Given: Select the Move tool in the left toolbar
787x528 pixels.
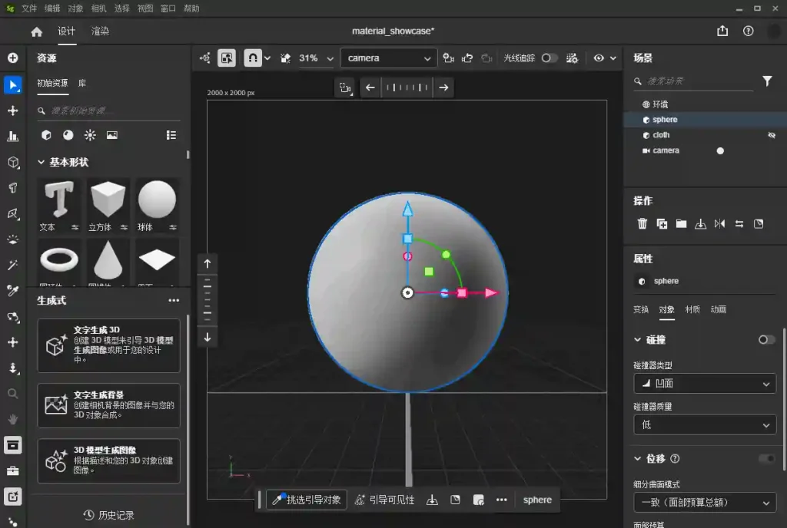Looking at the screenshot, I should (12, 110).
